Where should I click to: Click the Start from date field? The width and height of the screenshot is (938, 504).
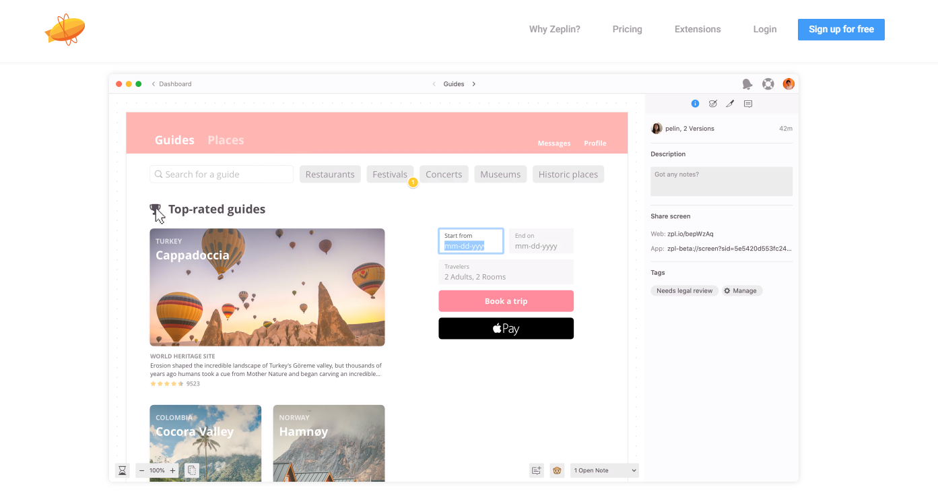pos(471,241)
